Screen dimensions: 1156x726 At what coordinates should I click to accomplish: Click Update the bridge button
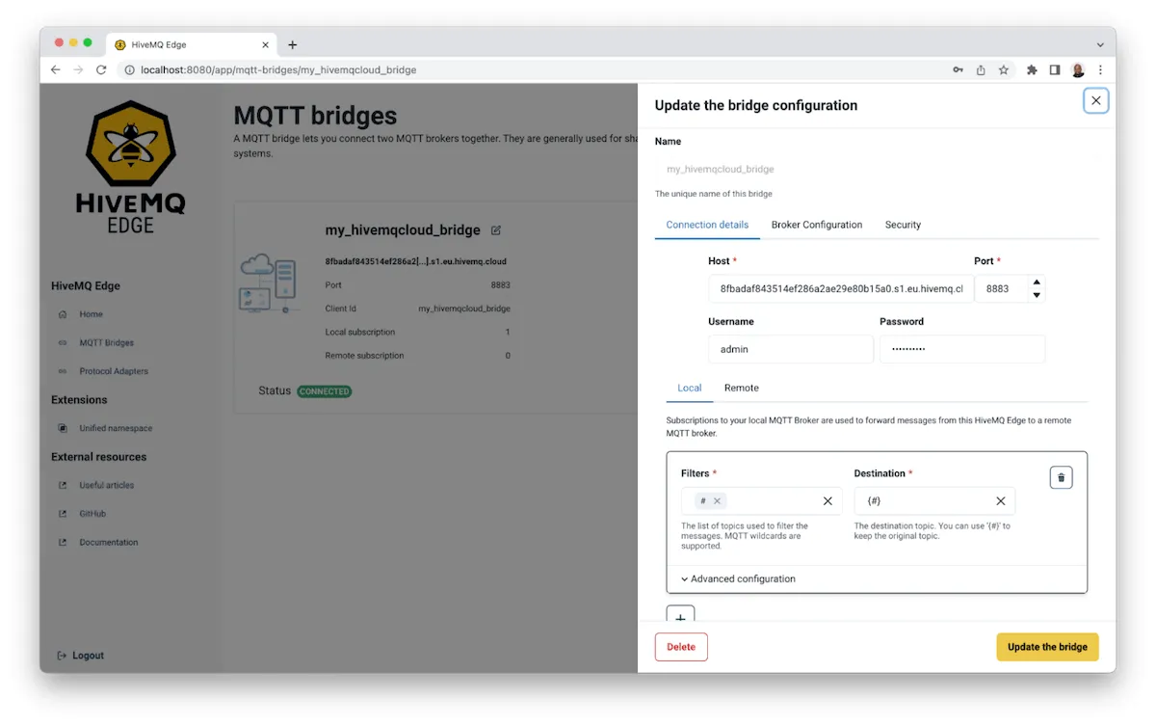coord(1047,647)
